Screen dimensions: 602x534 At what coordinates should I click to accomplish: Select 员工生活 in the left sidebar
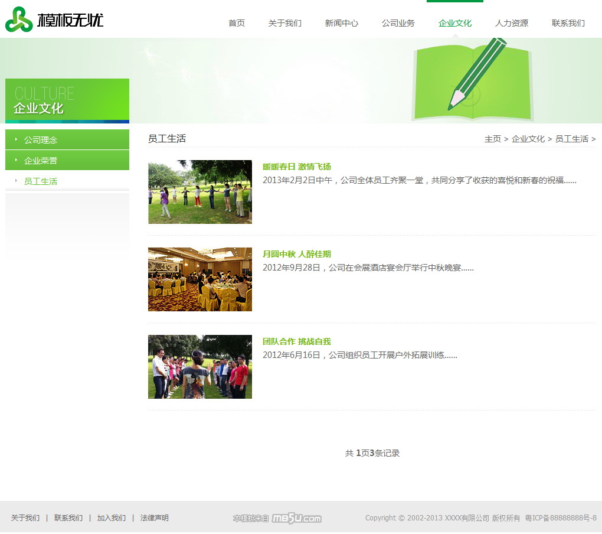point(41,181)
